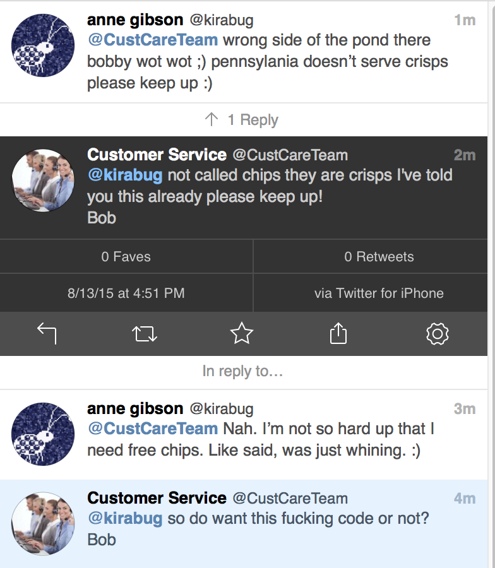Open '0 Faves' count
This screenshot has height=568, width=495.
click(x=126, y=257)
